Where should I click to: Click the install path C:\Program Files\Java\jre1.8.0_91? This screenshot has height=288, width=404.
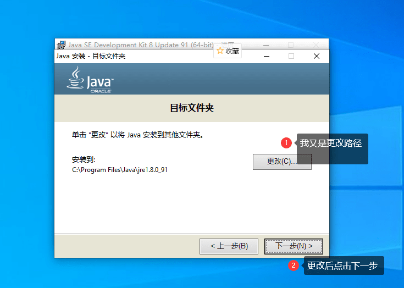pos(120,170)
